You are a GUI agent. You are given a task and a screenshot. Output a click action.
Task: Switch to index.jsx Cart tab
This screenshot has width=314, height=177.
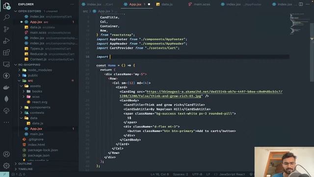pos(97,4)
